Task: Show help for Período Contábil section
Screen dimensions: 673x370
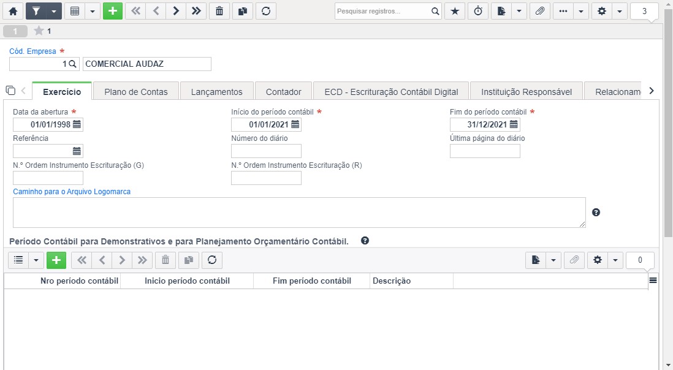Action: coord(365,241)
